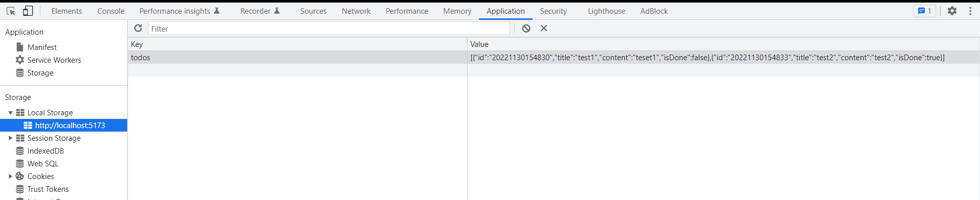980x200 pixels.
Task: Open Trust Tokens in the sidebar
Action: 48,189
